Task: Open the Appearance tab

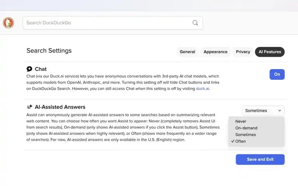Action: point(215,52)
